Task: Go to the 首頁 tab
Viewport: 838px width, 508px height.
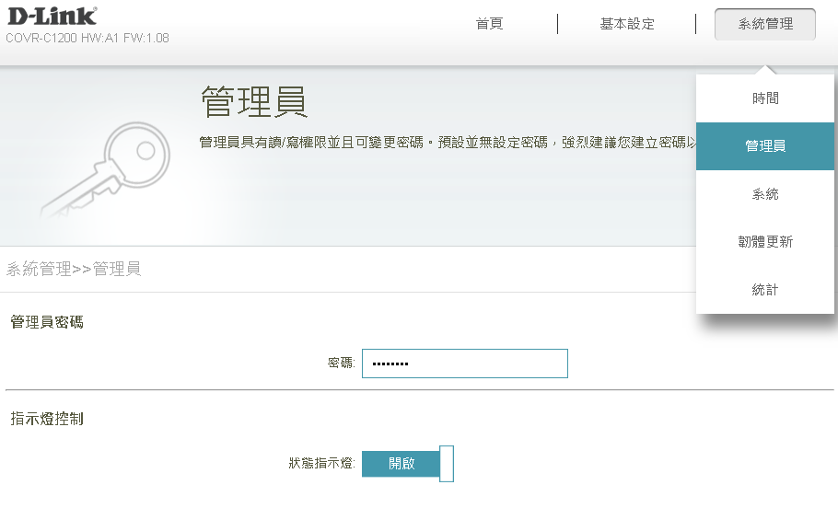Action: click(x=489, y=24)
